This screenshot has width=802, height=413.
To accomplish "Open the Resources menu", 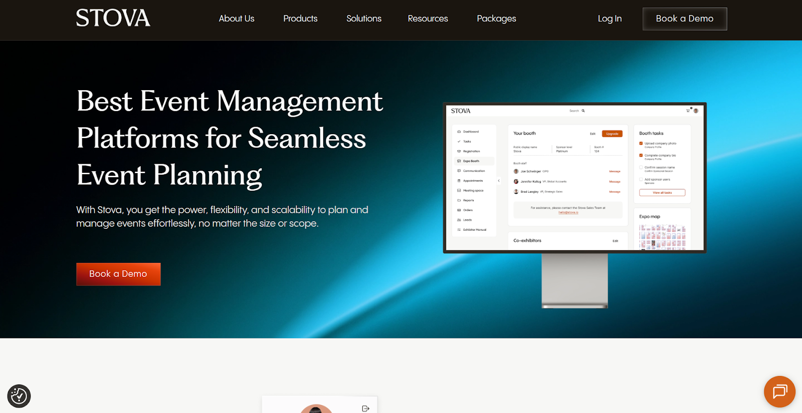I will pyautogui.click(x=428, y=19).
